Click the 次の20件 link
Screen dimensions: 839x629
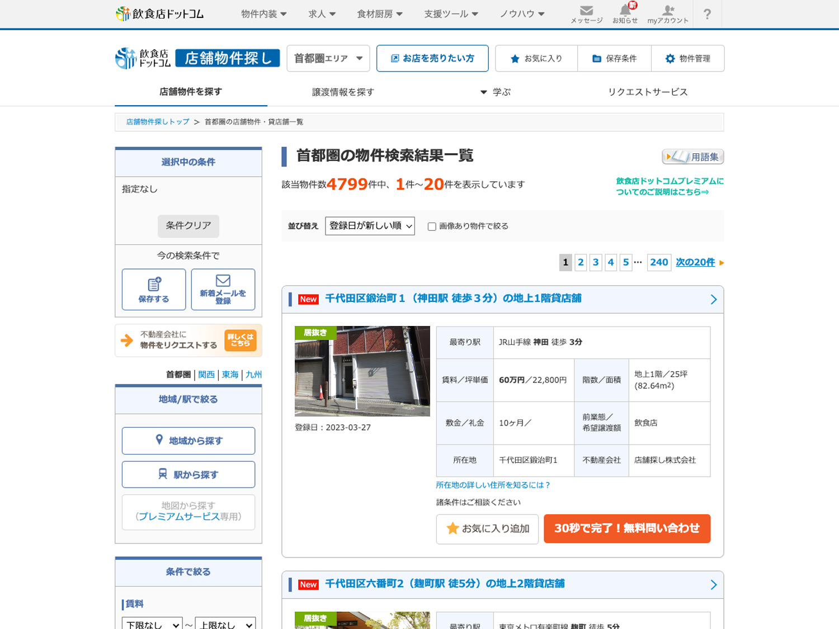(x=695, y=262)
